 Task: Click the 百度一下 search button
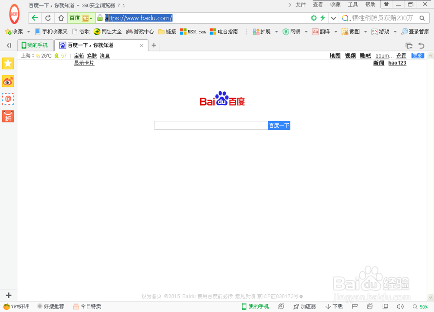click(x=279, y=125)
